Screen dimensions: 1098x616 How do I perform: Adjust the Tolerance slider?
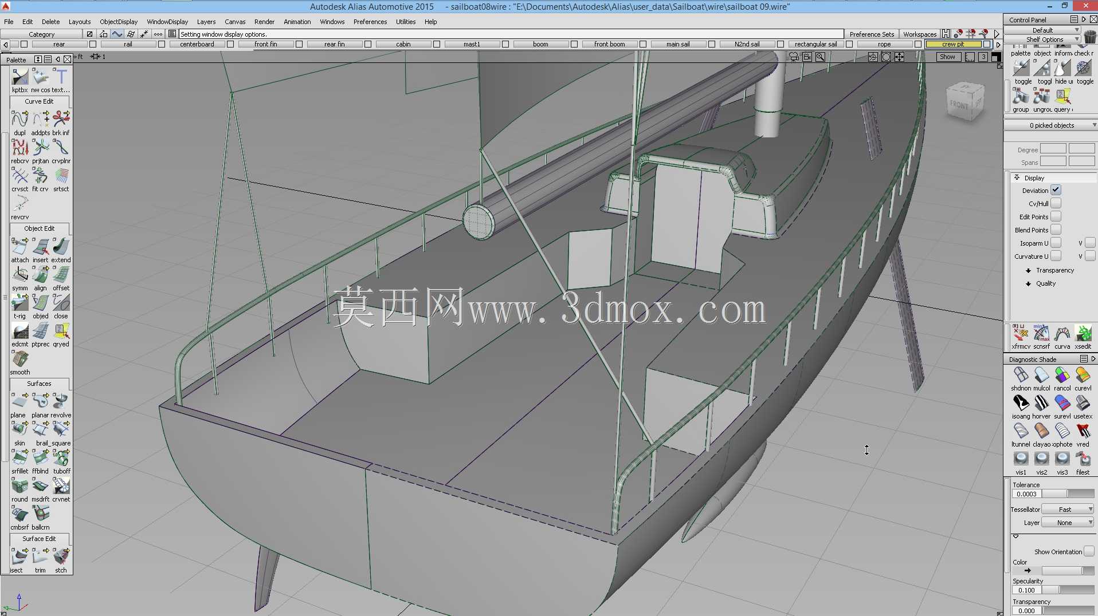(x=1068, y=493)
